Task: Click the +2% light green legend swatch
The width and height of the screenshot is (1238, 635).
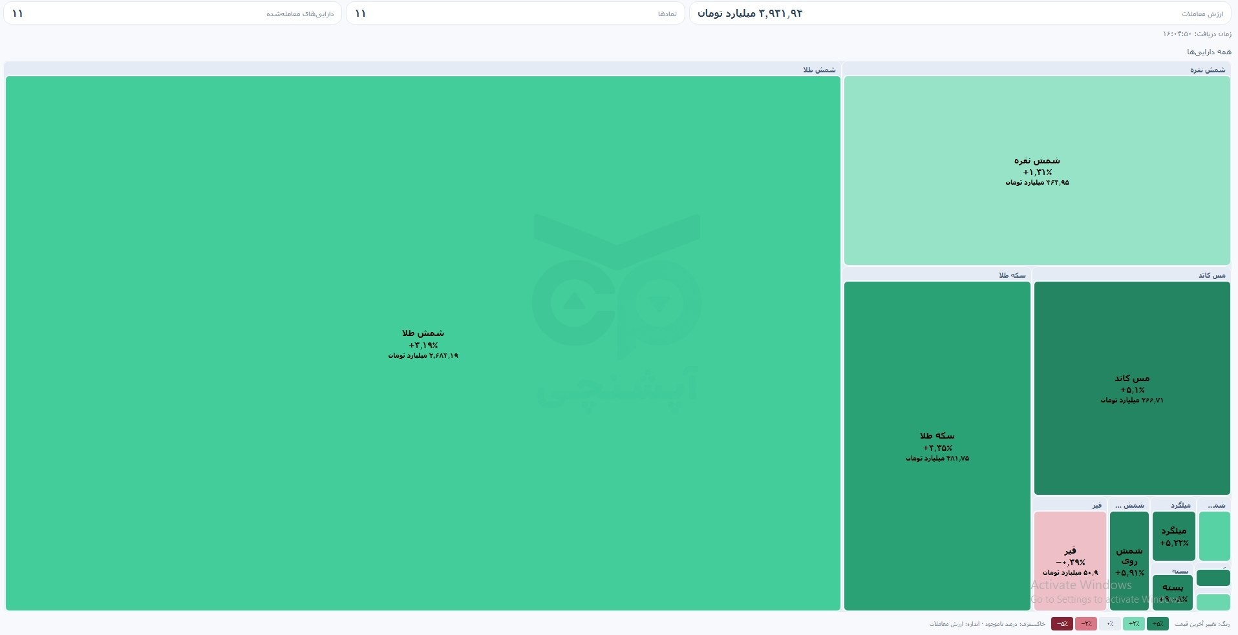Action: tap(1134, 624)
